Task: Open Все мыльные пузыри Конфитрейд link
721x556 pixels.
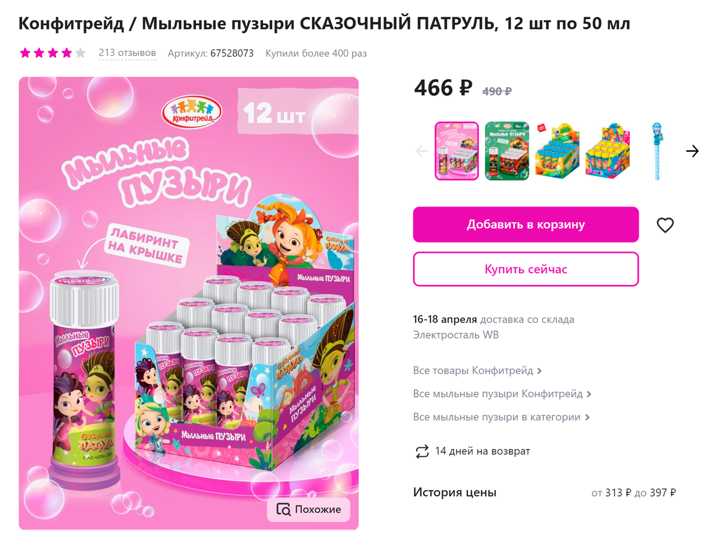Action: coord(502,394)
